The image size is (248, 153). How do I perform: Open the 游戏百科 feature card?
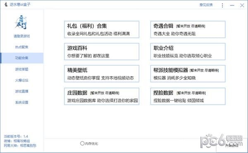coord(102,52)
